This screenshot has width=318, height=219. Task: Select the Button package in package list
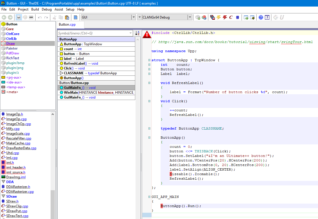tap(28, 24)
